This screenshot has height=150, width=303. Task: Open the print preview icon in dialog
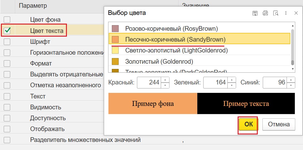275,13
